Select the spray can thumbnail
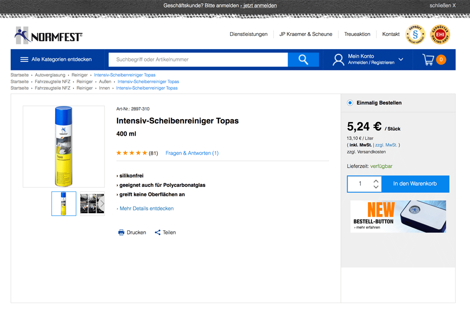Viewport: 470px width, 312px height. click(x=64, y=203)
